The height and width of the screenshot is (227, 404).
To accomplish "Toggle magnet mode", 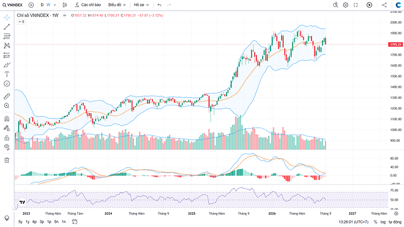I will coord(7,119).
